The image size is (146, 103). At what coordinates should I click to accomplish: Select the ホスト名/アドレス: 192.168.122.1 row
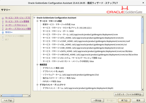(67, 28)
